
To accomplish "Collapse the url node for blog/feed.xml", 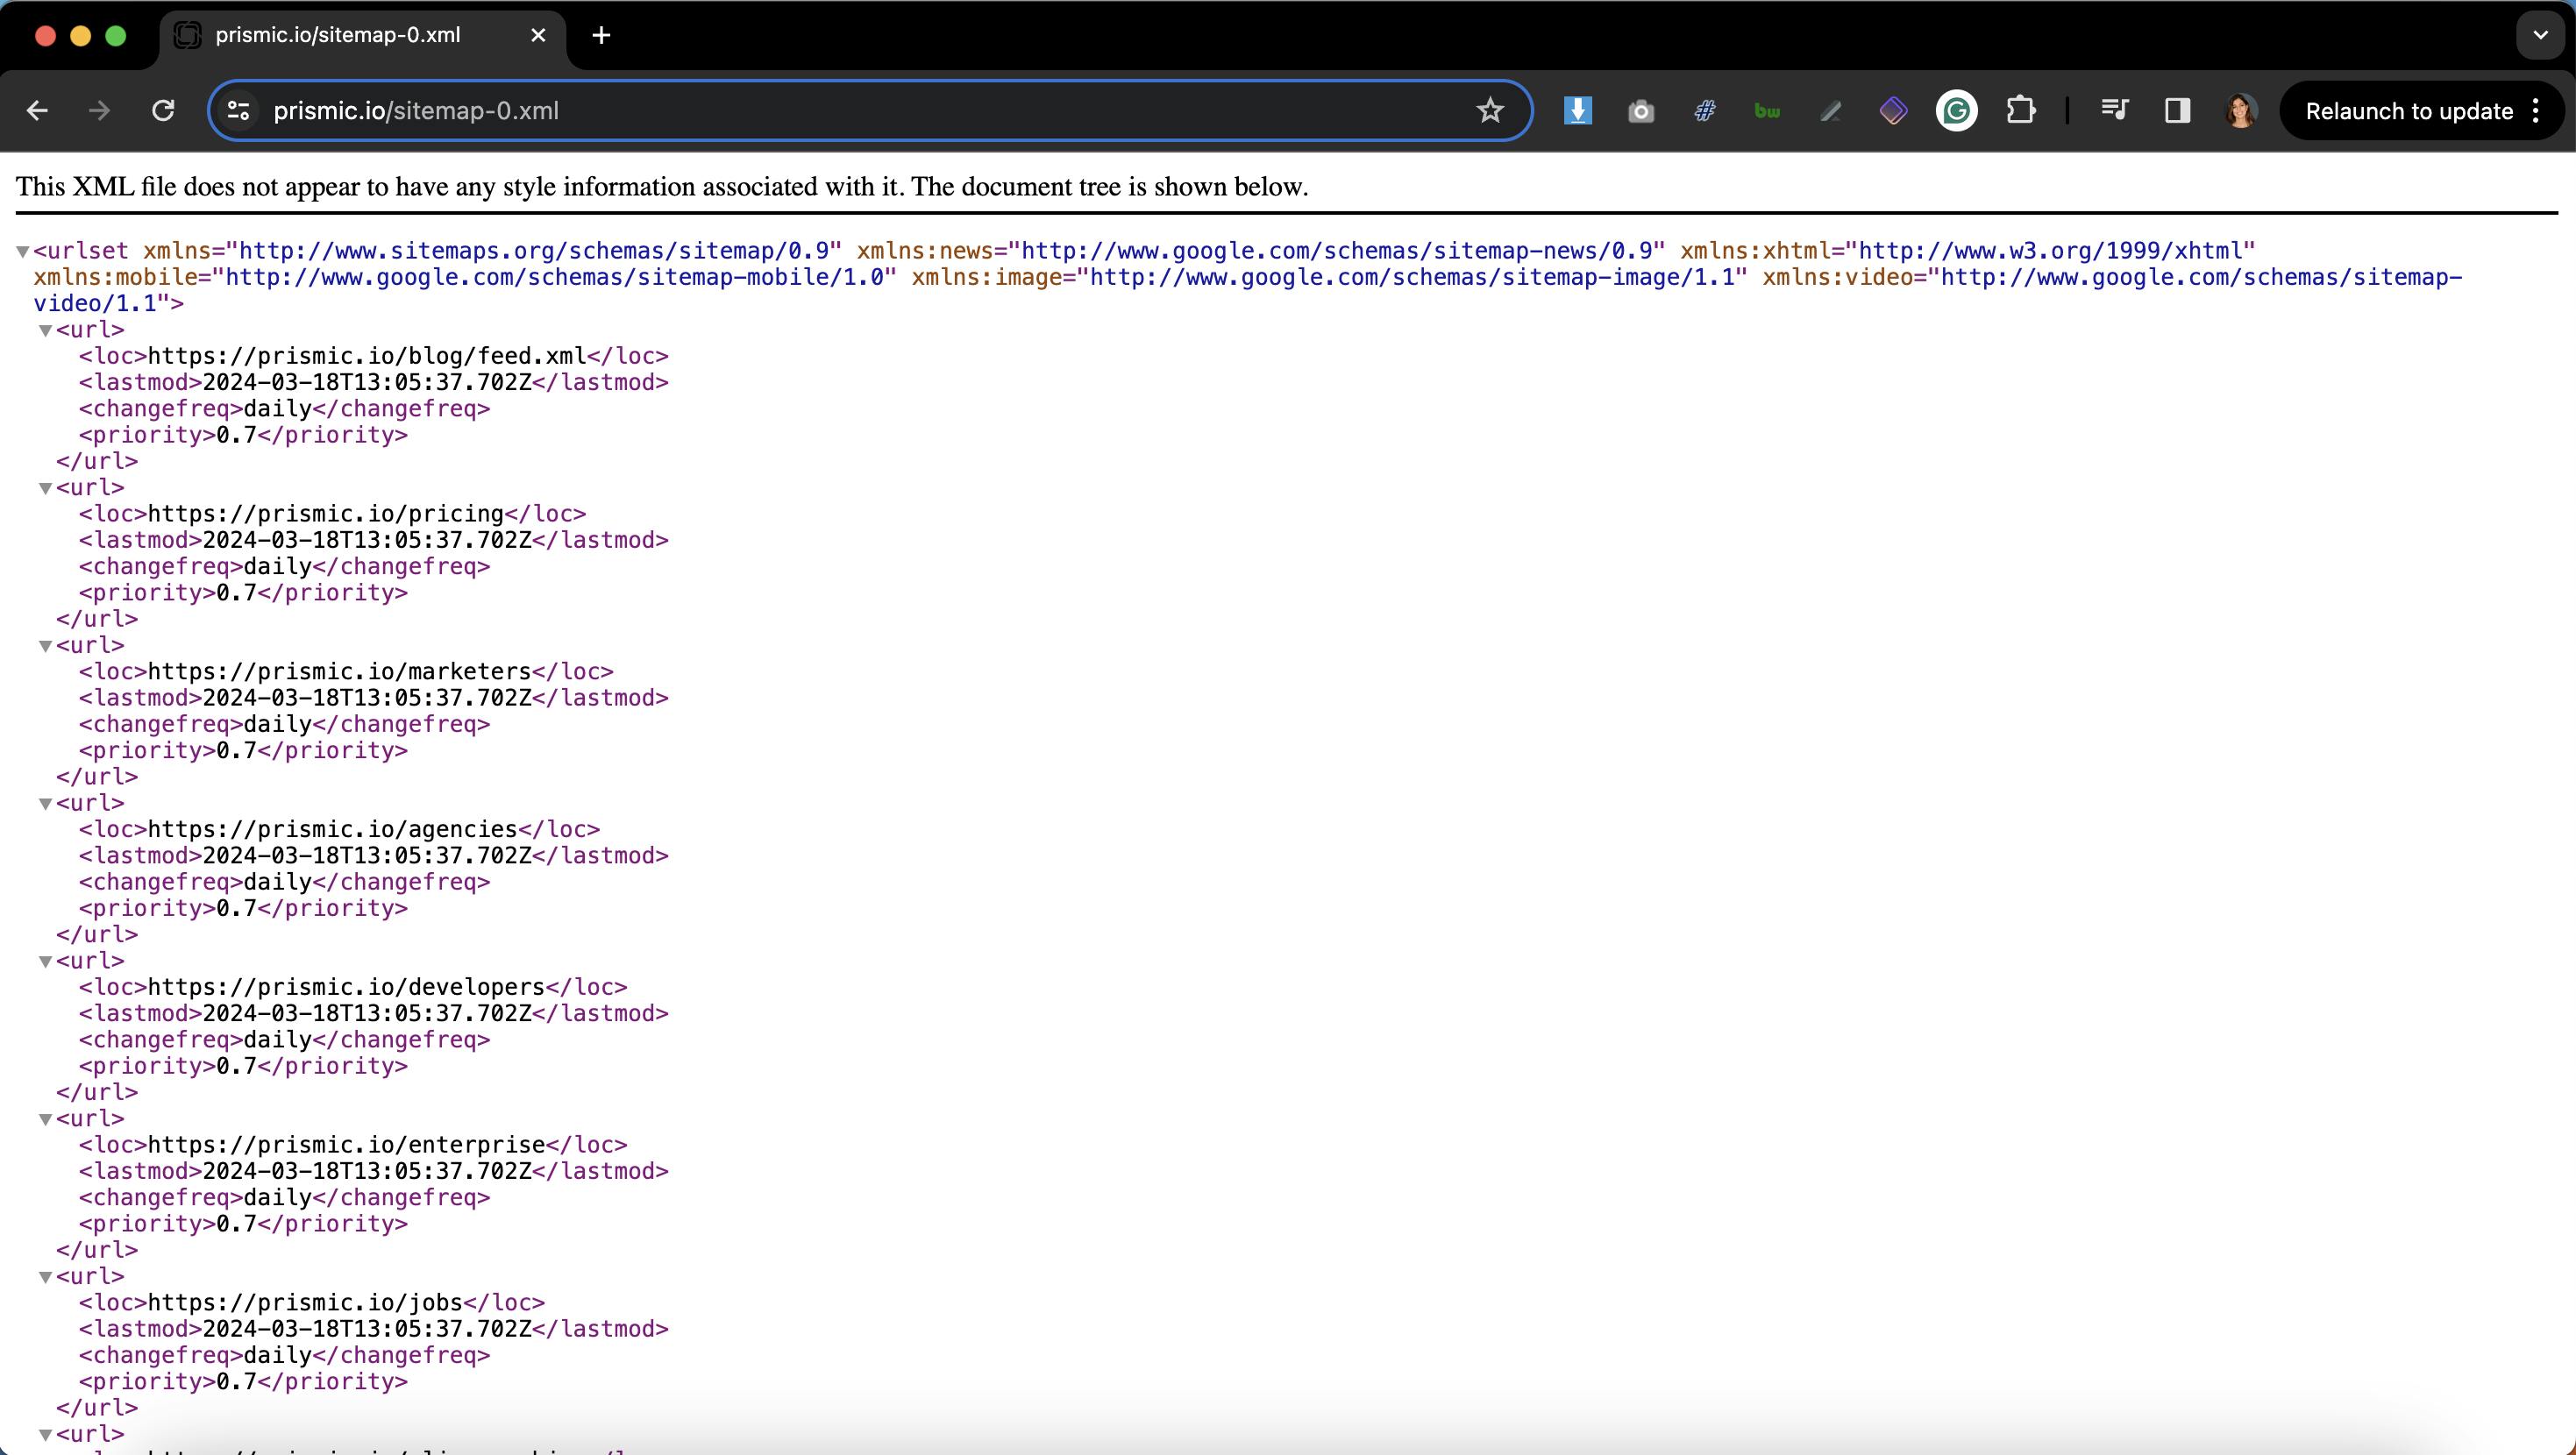I will 45,330.
